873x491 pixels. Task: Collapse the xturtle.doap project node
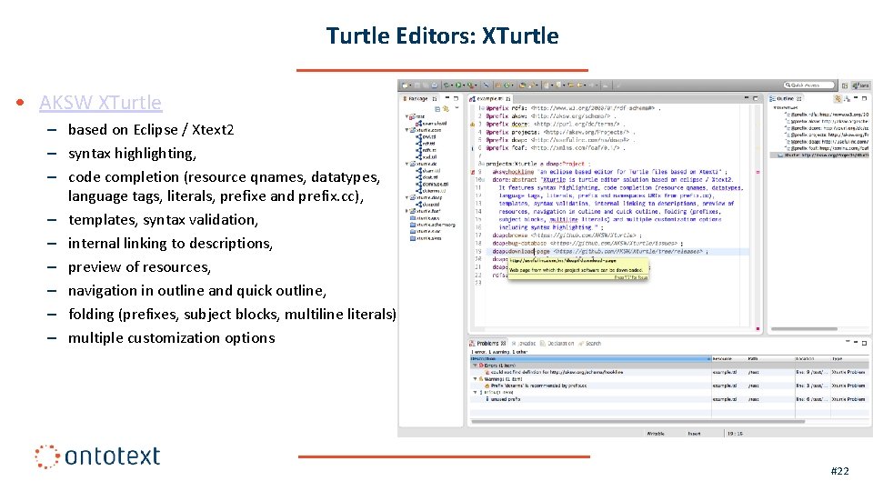[x=406, y=197]
